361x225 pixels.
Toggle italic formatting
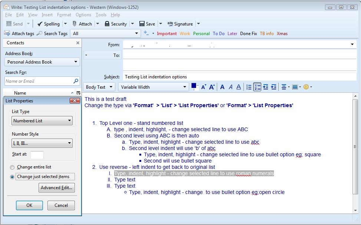[231, 87]
